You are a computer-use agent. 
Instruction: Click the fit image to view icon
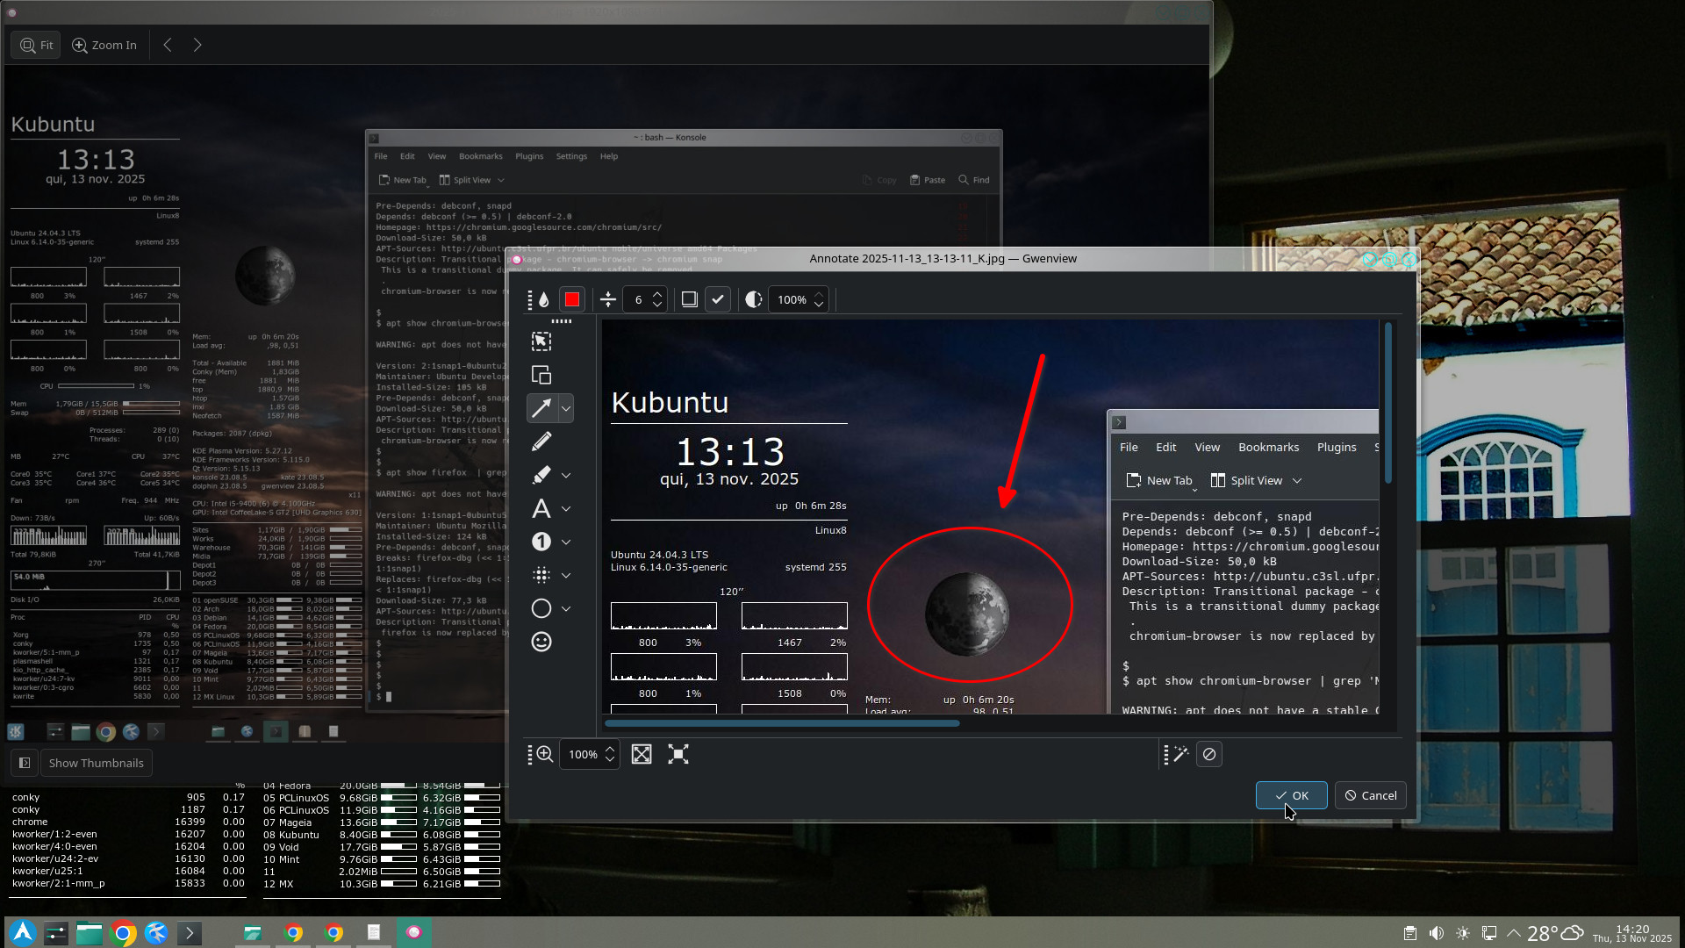pyautogui.click(x=642, y=754)
